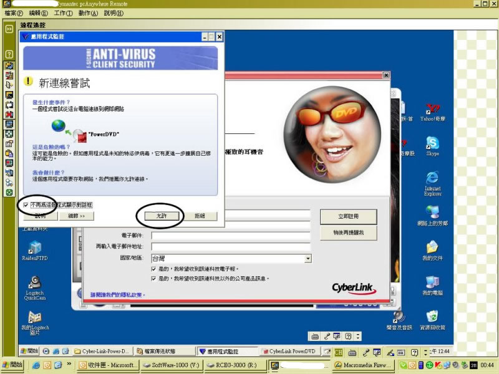Open the 我的文件 (My Documents) desktop icon
The height and width of the screenshot is (374, 499).
point(432,251)
